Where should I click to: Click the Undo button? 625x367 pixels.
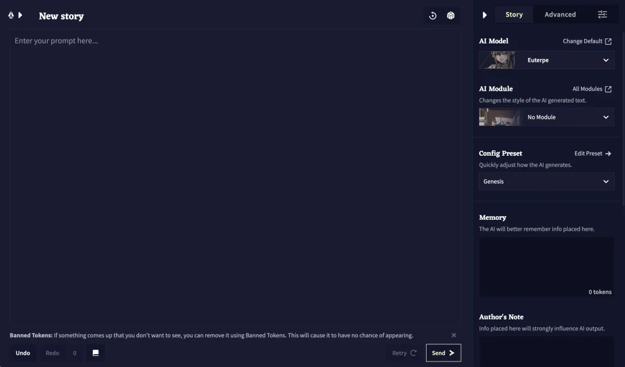(23, 353)
